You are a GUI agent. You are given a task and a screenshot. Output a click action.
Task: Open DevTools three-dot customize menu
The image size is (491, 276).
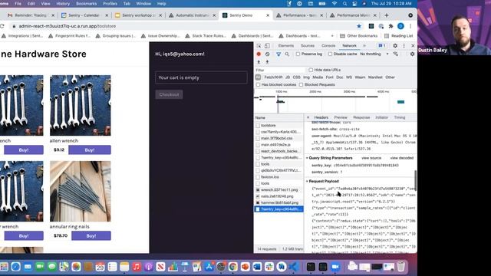(x=404, y=46)
